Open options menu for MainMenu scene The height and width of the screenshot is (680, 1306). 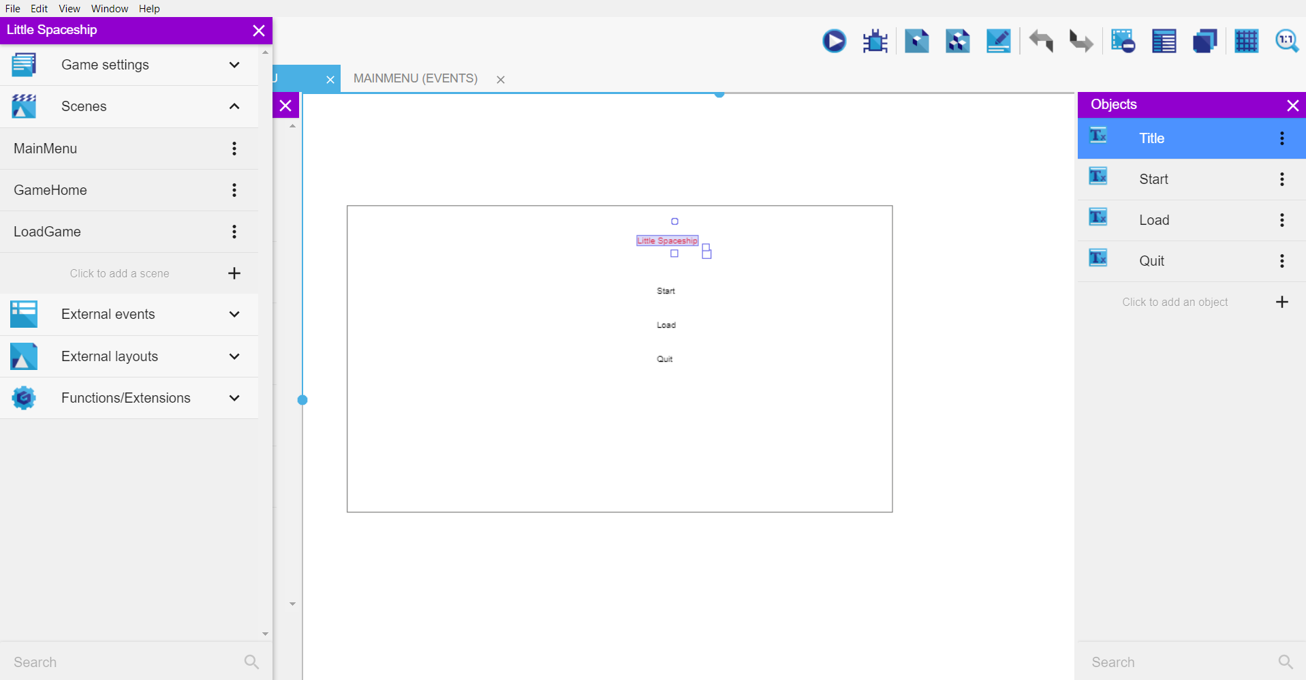point(234,149)
